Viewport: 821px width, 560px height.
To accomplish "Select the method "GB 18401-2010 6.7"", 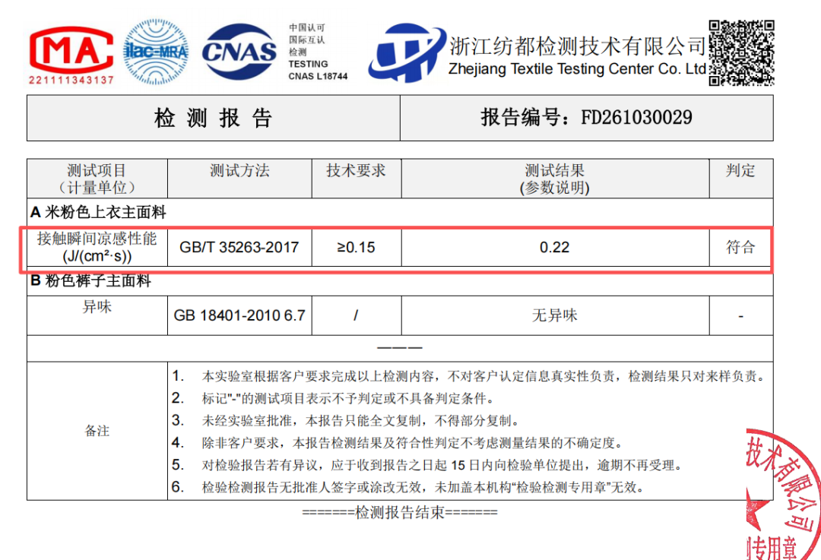I will 239,315.
